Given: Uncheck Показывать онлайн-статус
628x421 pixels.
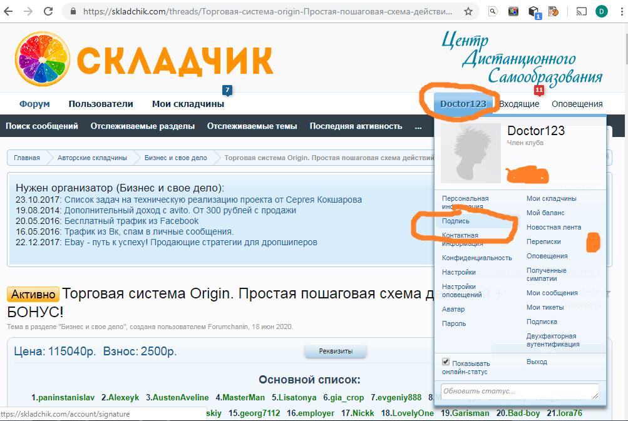Looking at the screenshot, I should (x=446, y=362).
